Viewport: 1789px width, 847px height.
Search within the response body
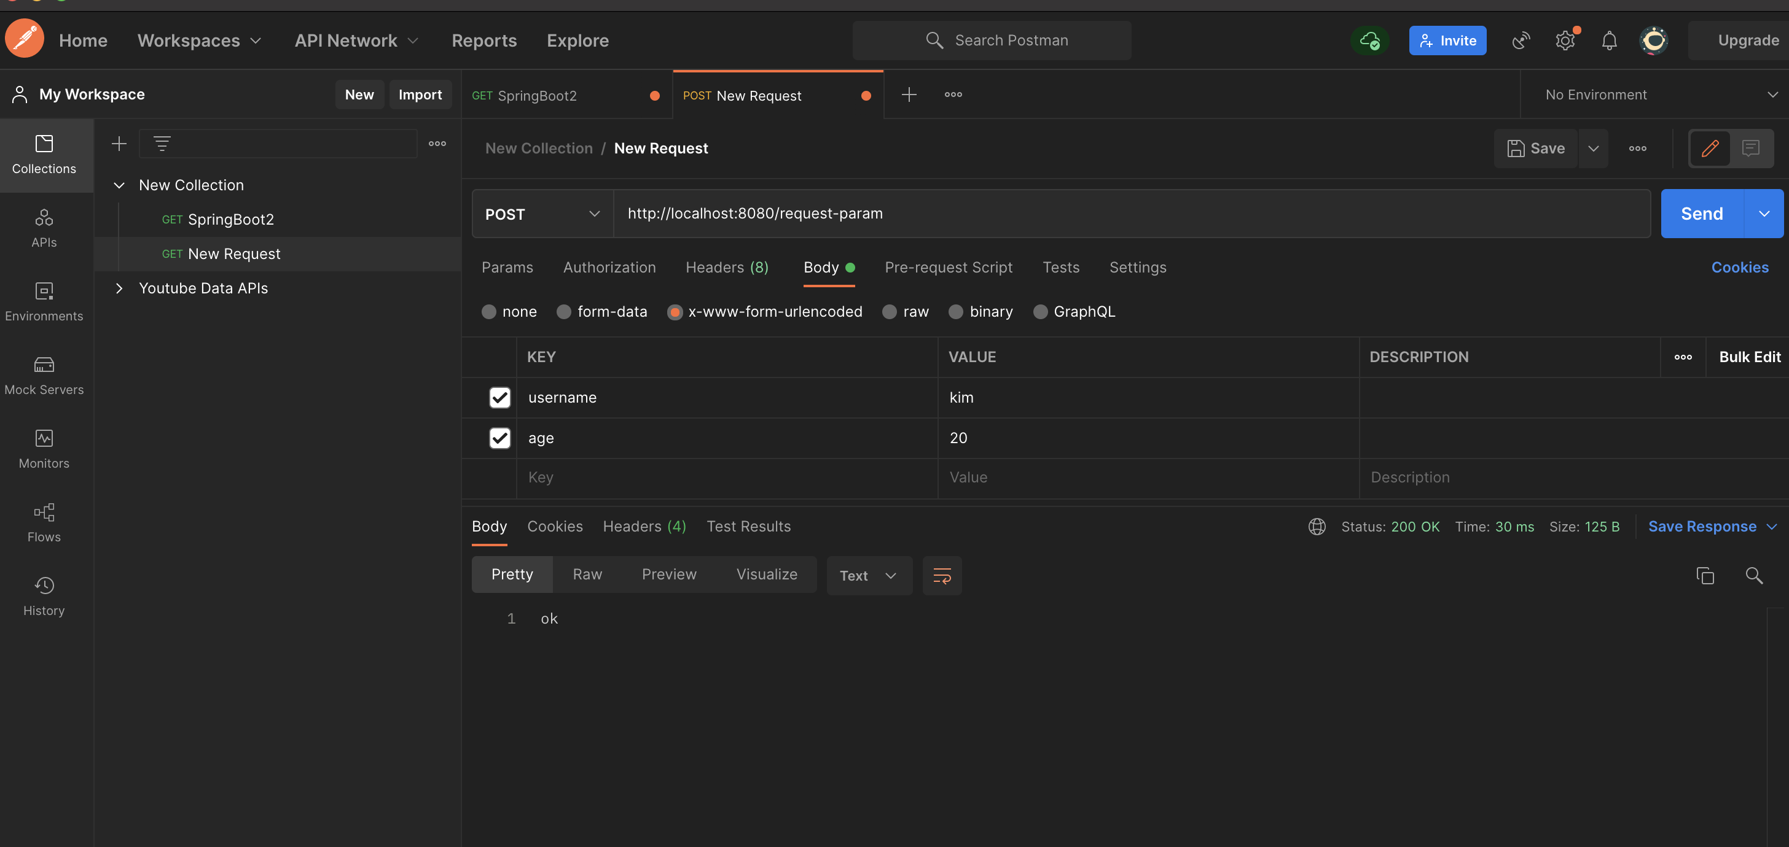1753,575
